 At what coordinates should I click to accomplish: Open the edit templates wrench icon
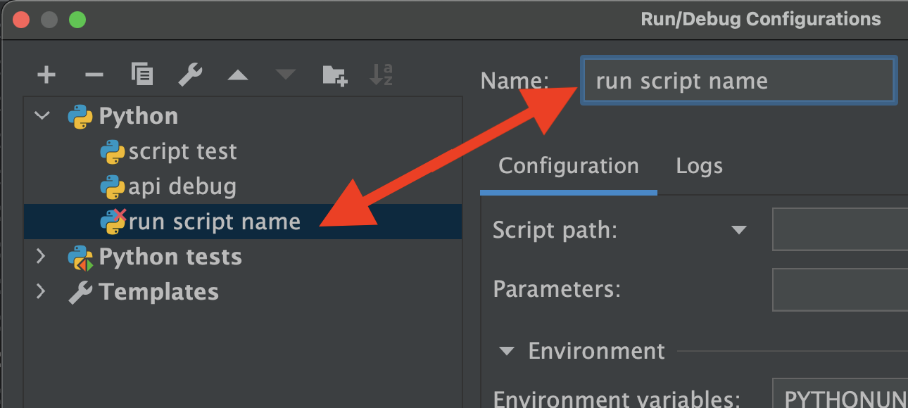[190, 74]
